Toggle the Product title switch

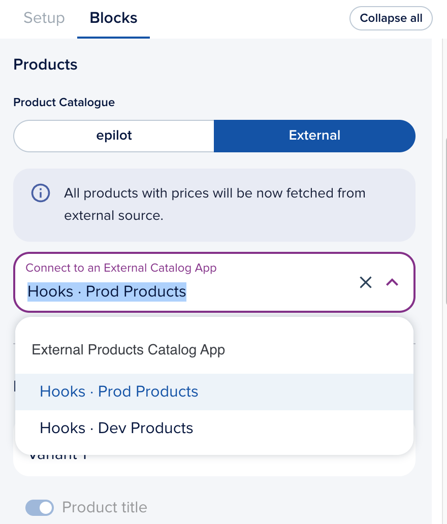point(40,507)
